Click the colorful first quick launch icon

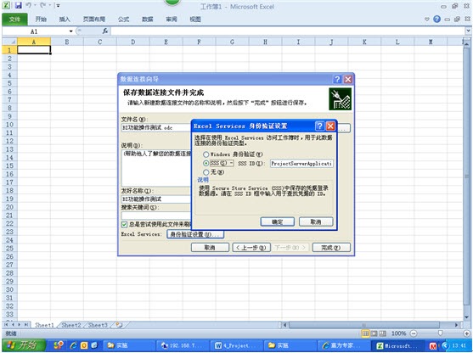tap(59, 345)
